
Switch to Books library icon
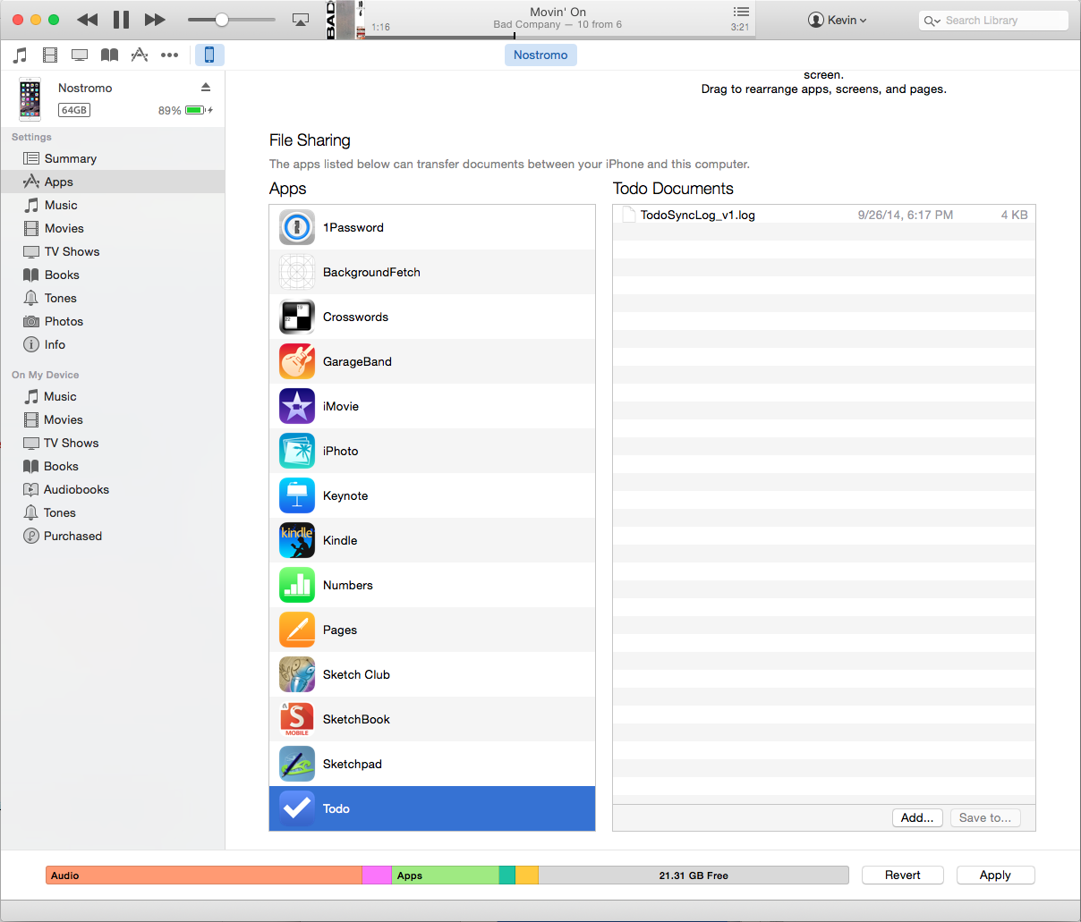point(109,55)
